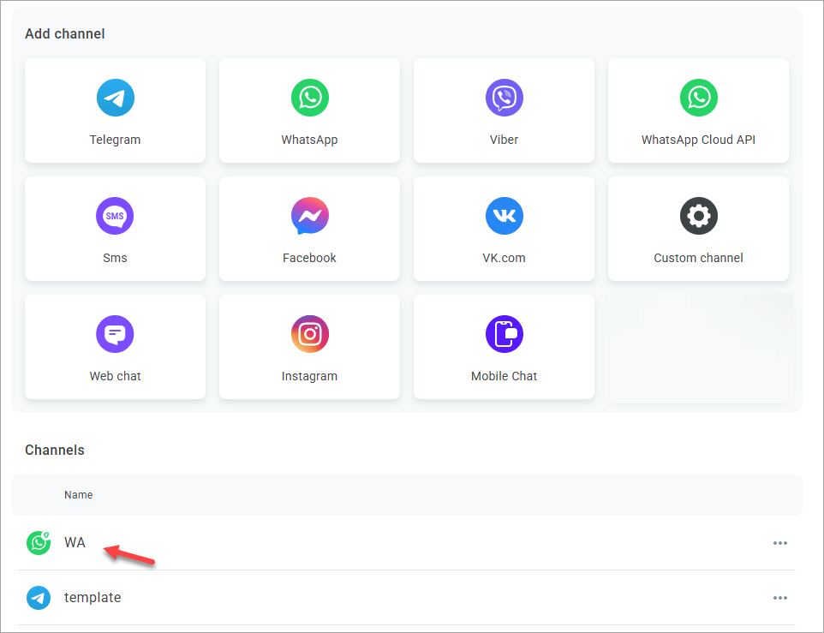Click the Web chat card label
Screen dimensions: 824x633
[x=115, y=376]
